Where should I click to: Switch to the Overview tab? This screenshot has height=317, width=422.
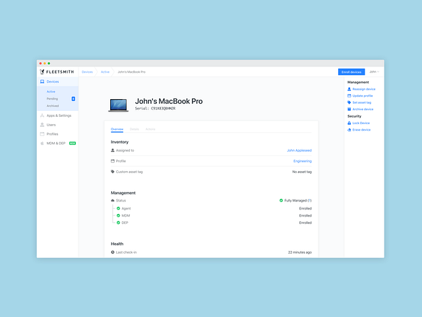pos(117,129)
